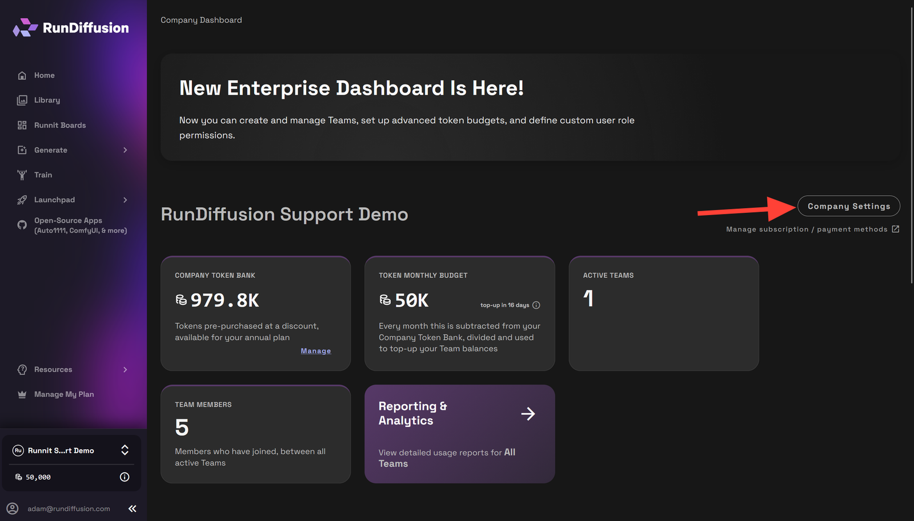Click the Company Settings button
This screenshot has width=914, height=521.
point(848,206)
